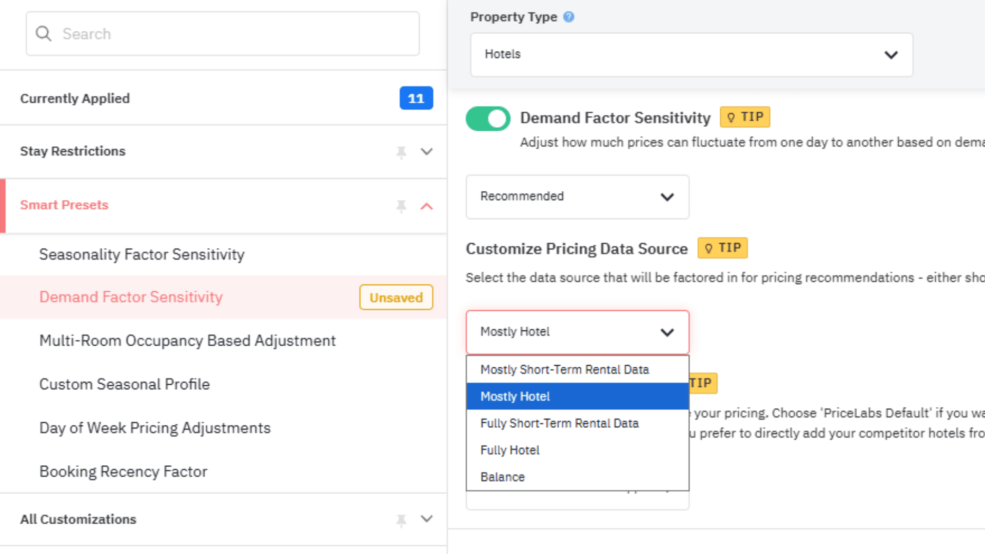Screen dimensions: 985x554
Task: Expand the Stay Restrictions section
Action: 427,152
